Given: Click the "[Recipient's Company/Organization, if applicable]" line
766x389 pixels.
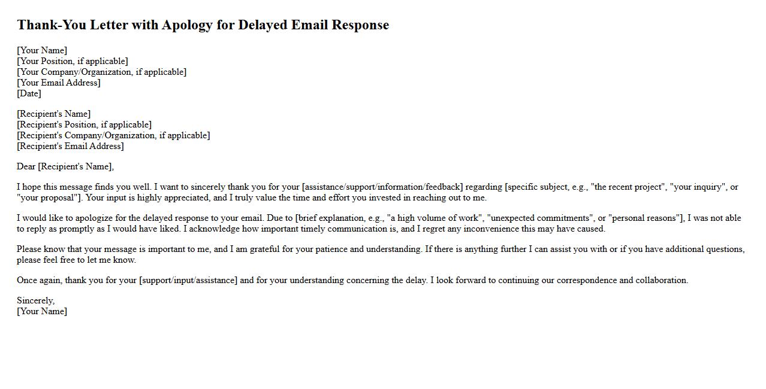Looking at the screenshot, I should coord(113,135).
